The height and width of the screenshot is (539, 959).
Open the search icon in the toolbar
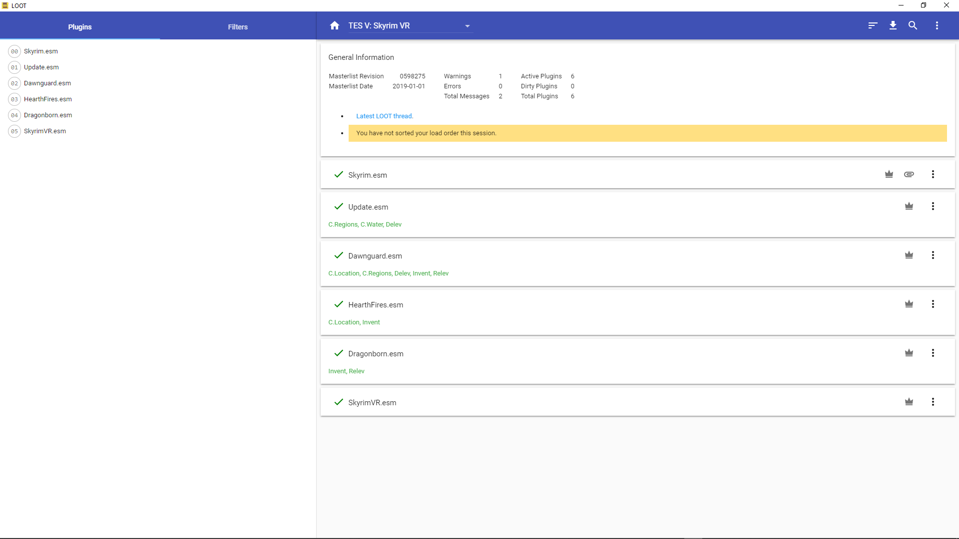913,25
